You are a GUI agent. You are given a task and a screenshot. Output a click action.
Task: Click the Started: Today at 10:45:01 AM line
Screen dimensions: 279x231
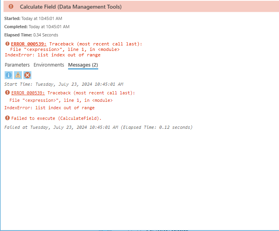[x=33, y=18]
